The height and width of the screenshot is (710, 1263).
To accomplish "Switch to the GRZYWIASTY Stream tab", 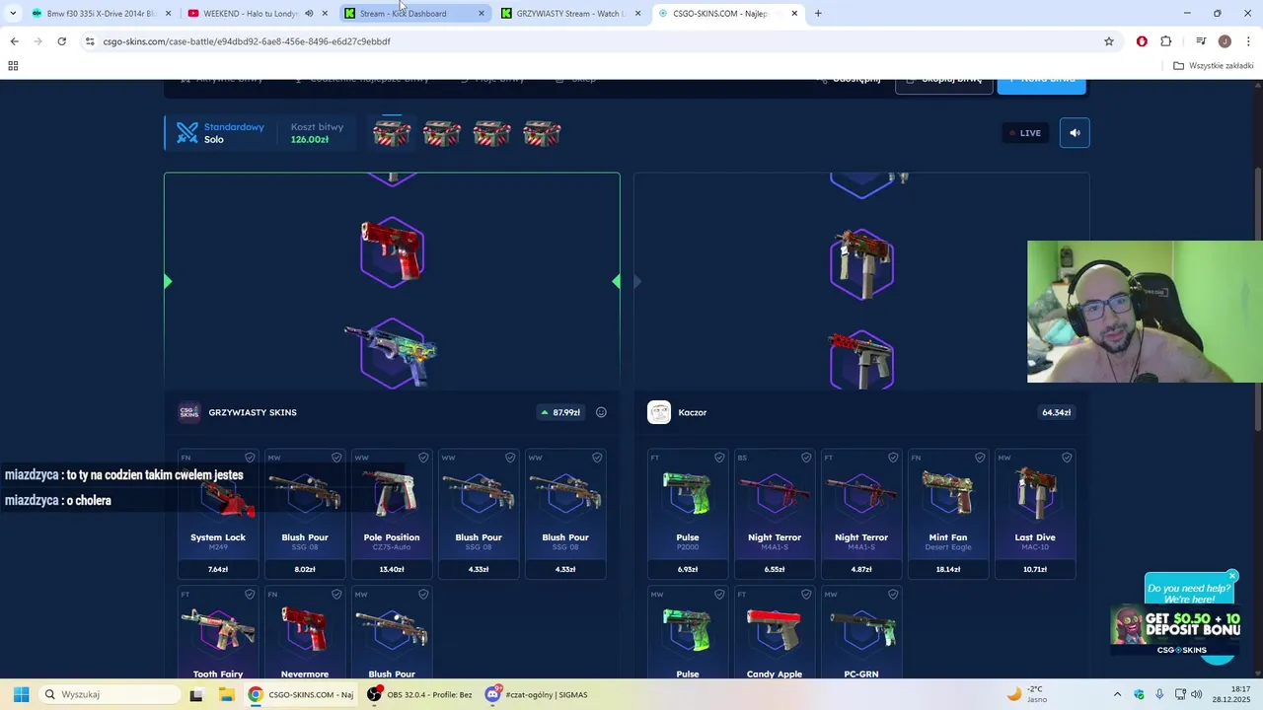I will 571,14.
